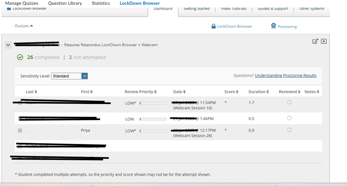
Task: Expand Priya's row with plus icon
Action: (x=20, y=131)
